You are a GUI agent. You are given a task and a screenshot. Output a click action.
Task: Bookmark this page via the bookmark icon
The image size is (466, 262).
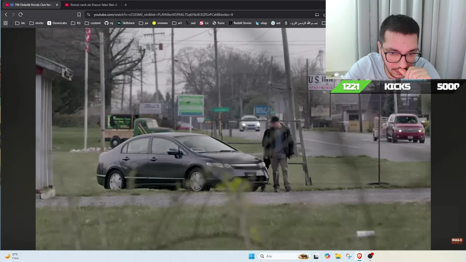point(79,15)
